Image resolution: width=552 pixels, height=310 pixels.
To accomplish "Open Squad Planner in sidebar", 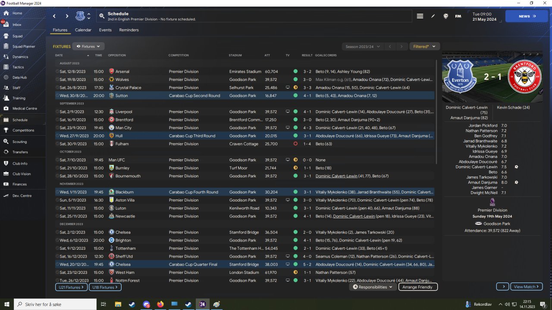I will tap(23, 46).
